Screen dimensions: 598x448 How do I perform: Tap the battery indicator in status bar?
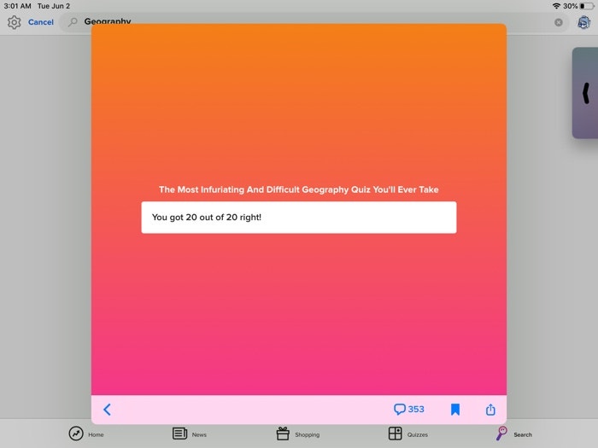coord(586,6)
